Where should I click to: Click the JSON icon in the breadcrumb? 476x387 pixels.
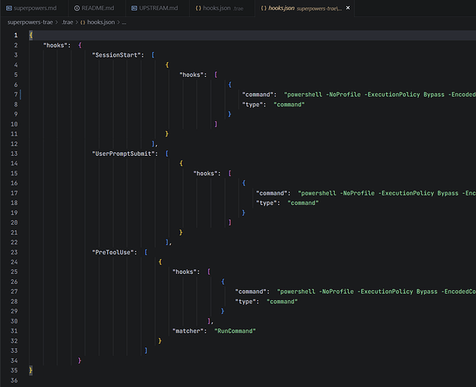tap(83, 22)
